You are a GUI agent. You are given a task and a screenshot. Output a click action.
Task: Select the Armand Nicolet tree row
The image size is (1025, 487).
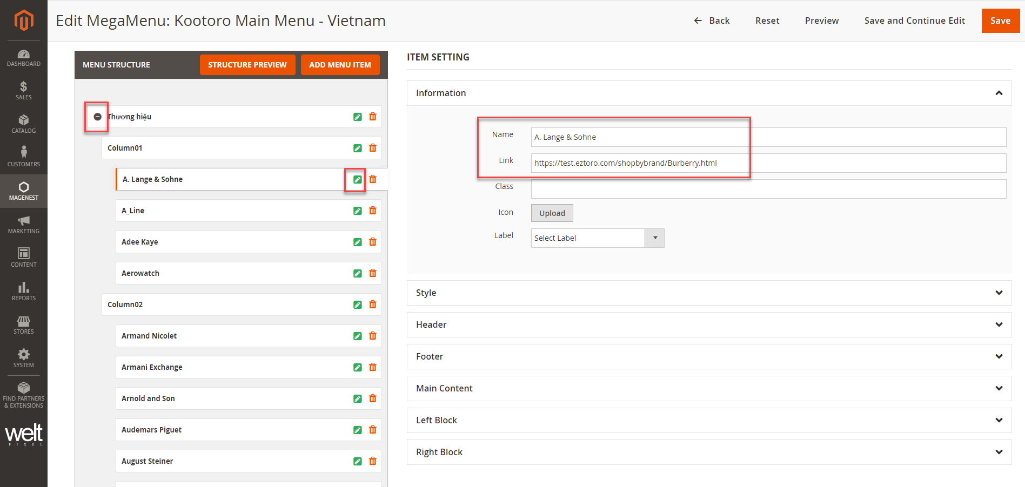[x=249, y=336]
